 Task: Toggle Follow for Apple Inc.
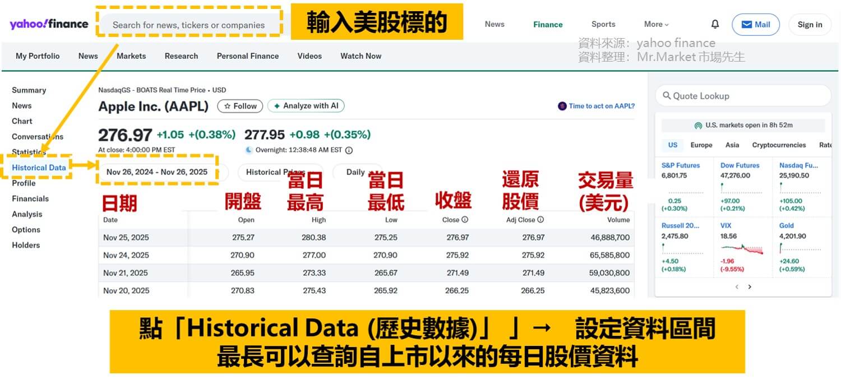[x=239, y=106]
